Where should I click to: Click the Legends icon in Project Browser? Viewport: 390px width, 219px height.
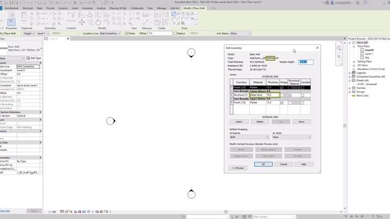(x=353, y=73)
